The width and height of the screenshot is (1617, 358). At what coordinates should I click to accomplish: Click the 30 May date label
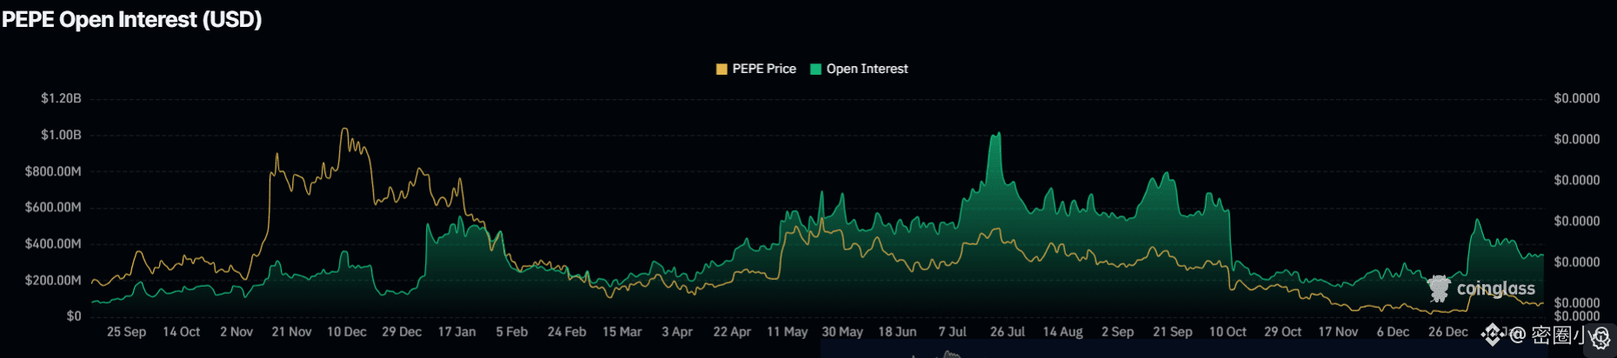coord(842,332)
